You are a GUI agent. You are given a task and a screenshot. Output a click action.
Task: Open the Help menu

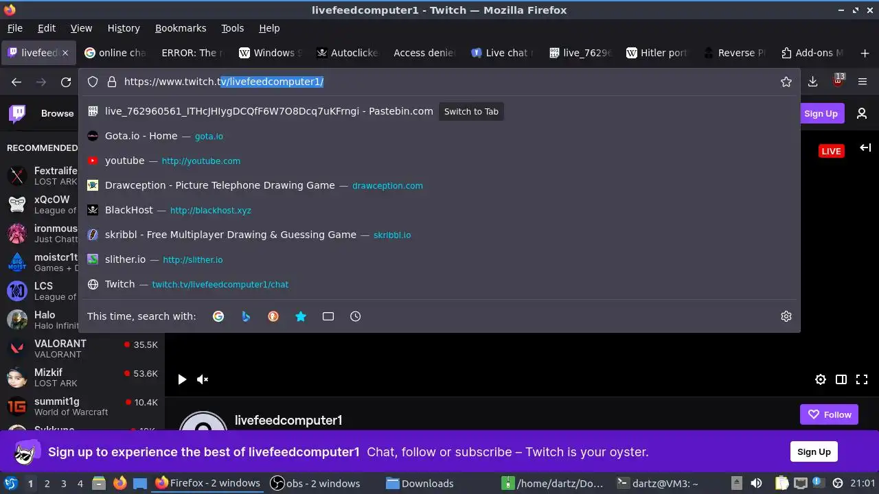point(269,28)
